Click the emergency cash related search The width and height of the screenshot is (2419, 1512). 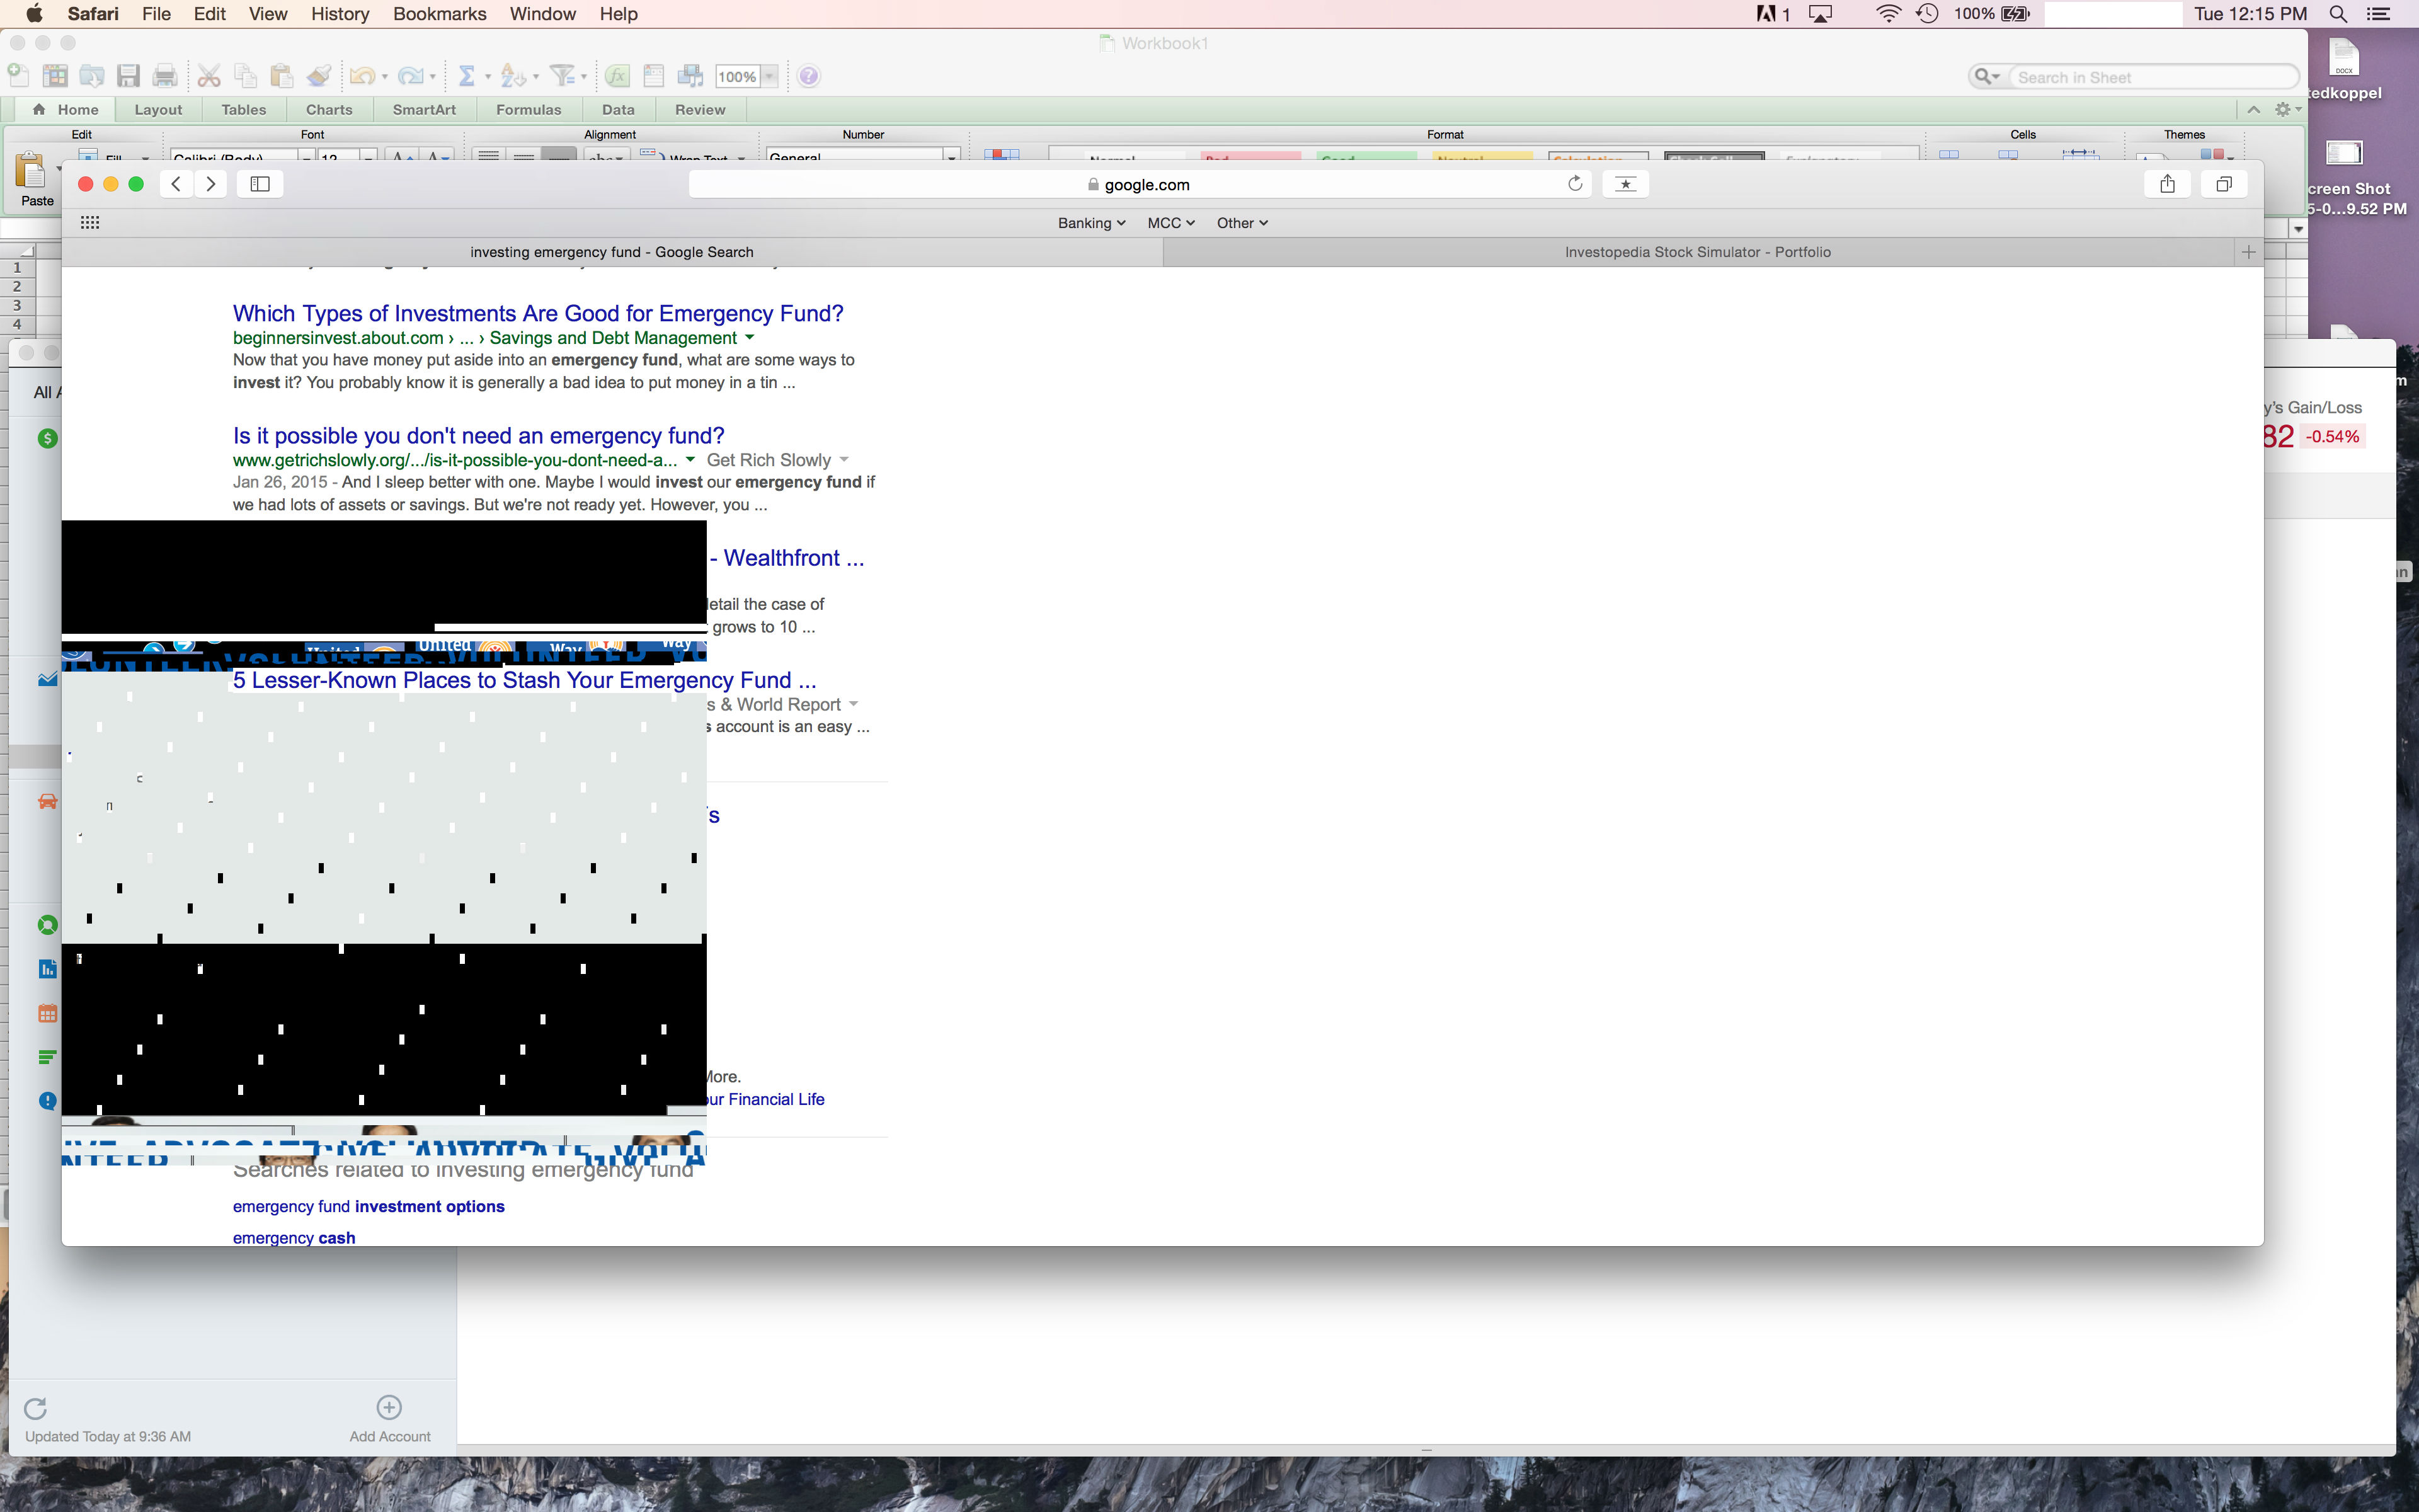[x=294, y=1238]
